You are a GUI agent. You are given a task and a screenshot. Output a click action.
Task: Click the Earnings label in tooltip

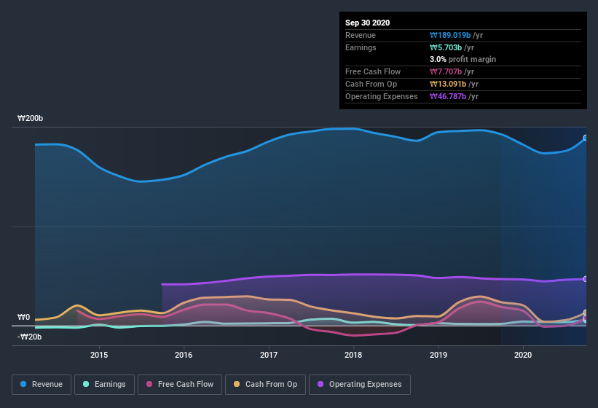[361, 47]
